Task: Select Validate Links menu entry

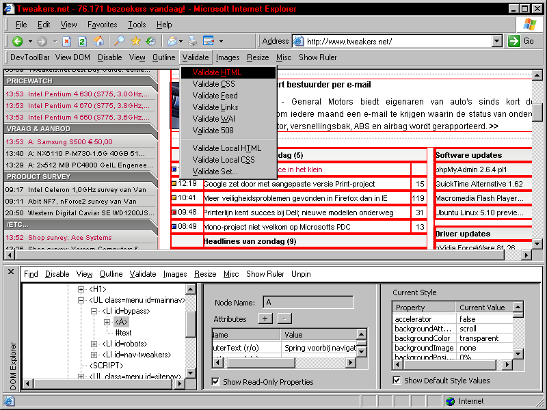Action: (228, 107)
